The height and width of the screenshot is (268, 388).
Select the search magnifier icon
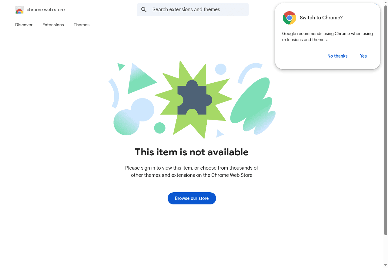point(144,9)
